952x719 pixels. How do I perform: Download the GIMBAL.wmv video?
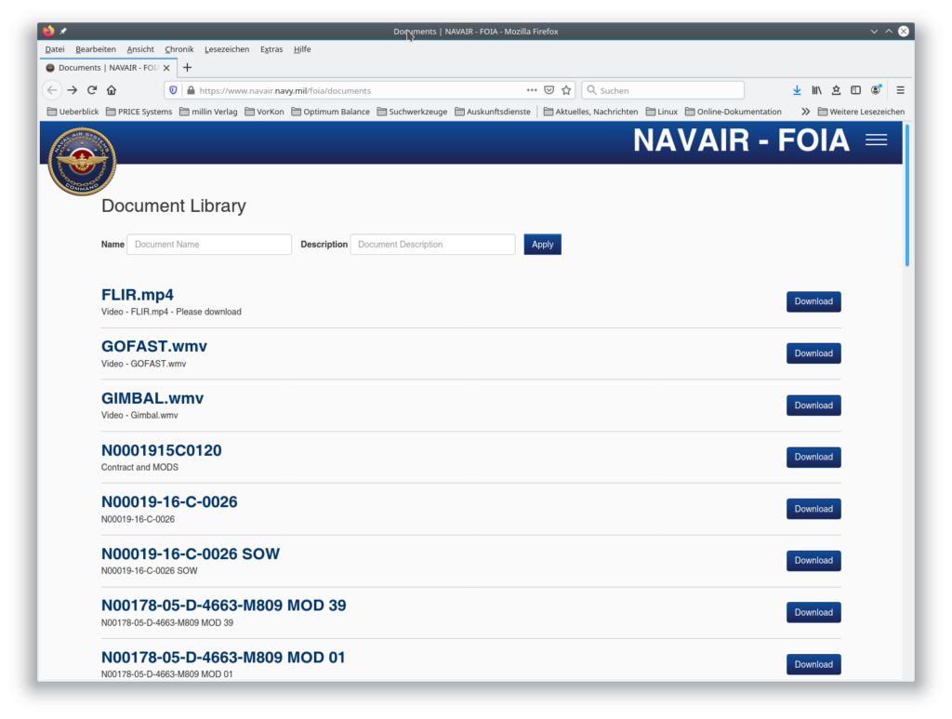(x=813, y=406)
